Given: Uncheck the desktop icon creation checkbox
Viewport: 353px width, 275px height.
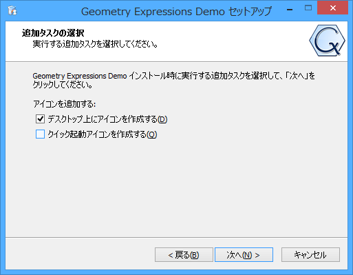Looking at the screenshot, I should [40, 119].
